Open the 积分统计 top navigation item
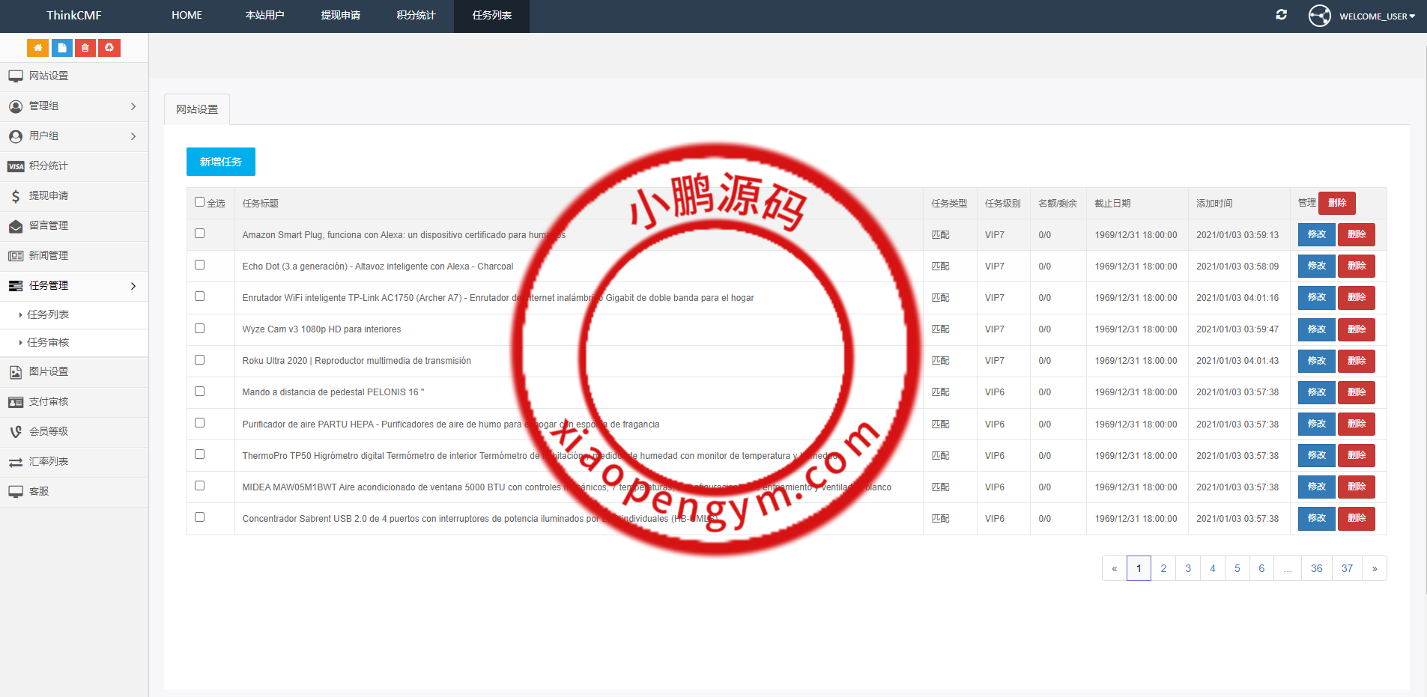1427x697 pixels. 416,16
